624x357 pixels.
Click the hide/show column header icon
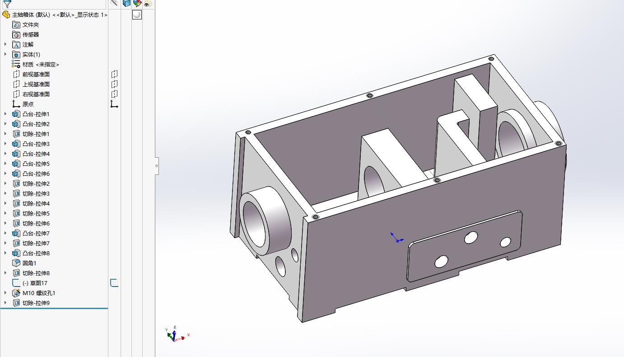pos(114,3)
